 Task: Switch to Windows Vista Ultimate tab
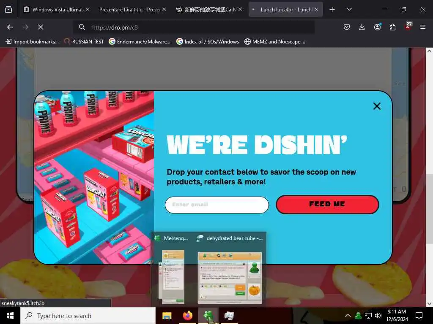56,9
